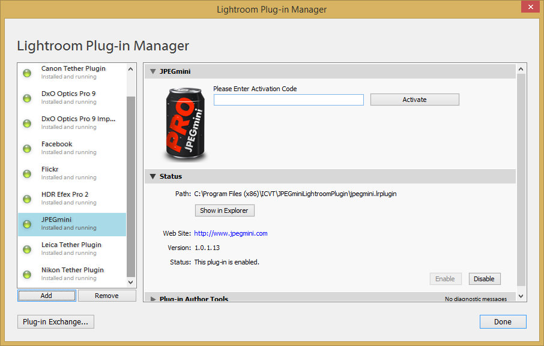Viewport: 544px width, 346px height.
Task: Click the version number 1.0.1.13
Action: (x=207, y=248)
